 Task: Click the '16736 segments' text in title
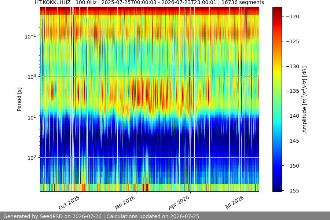pos(243,3)
